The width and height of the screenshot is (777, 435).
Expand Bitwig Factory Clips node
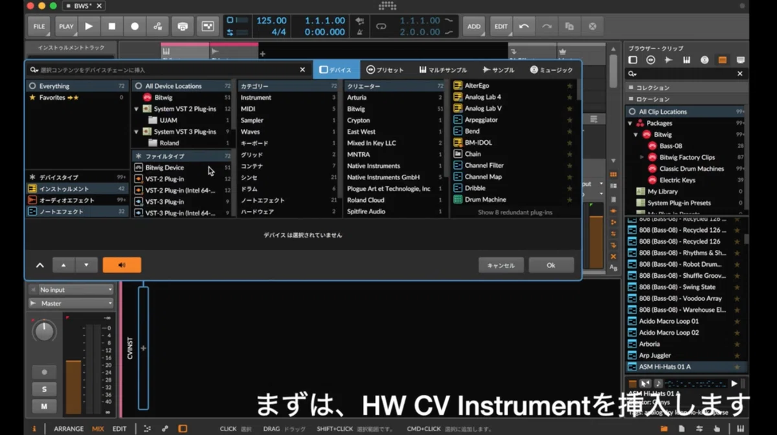pyautogui.click(x=642, y=157)
